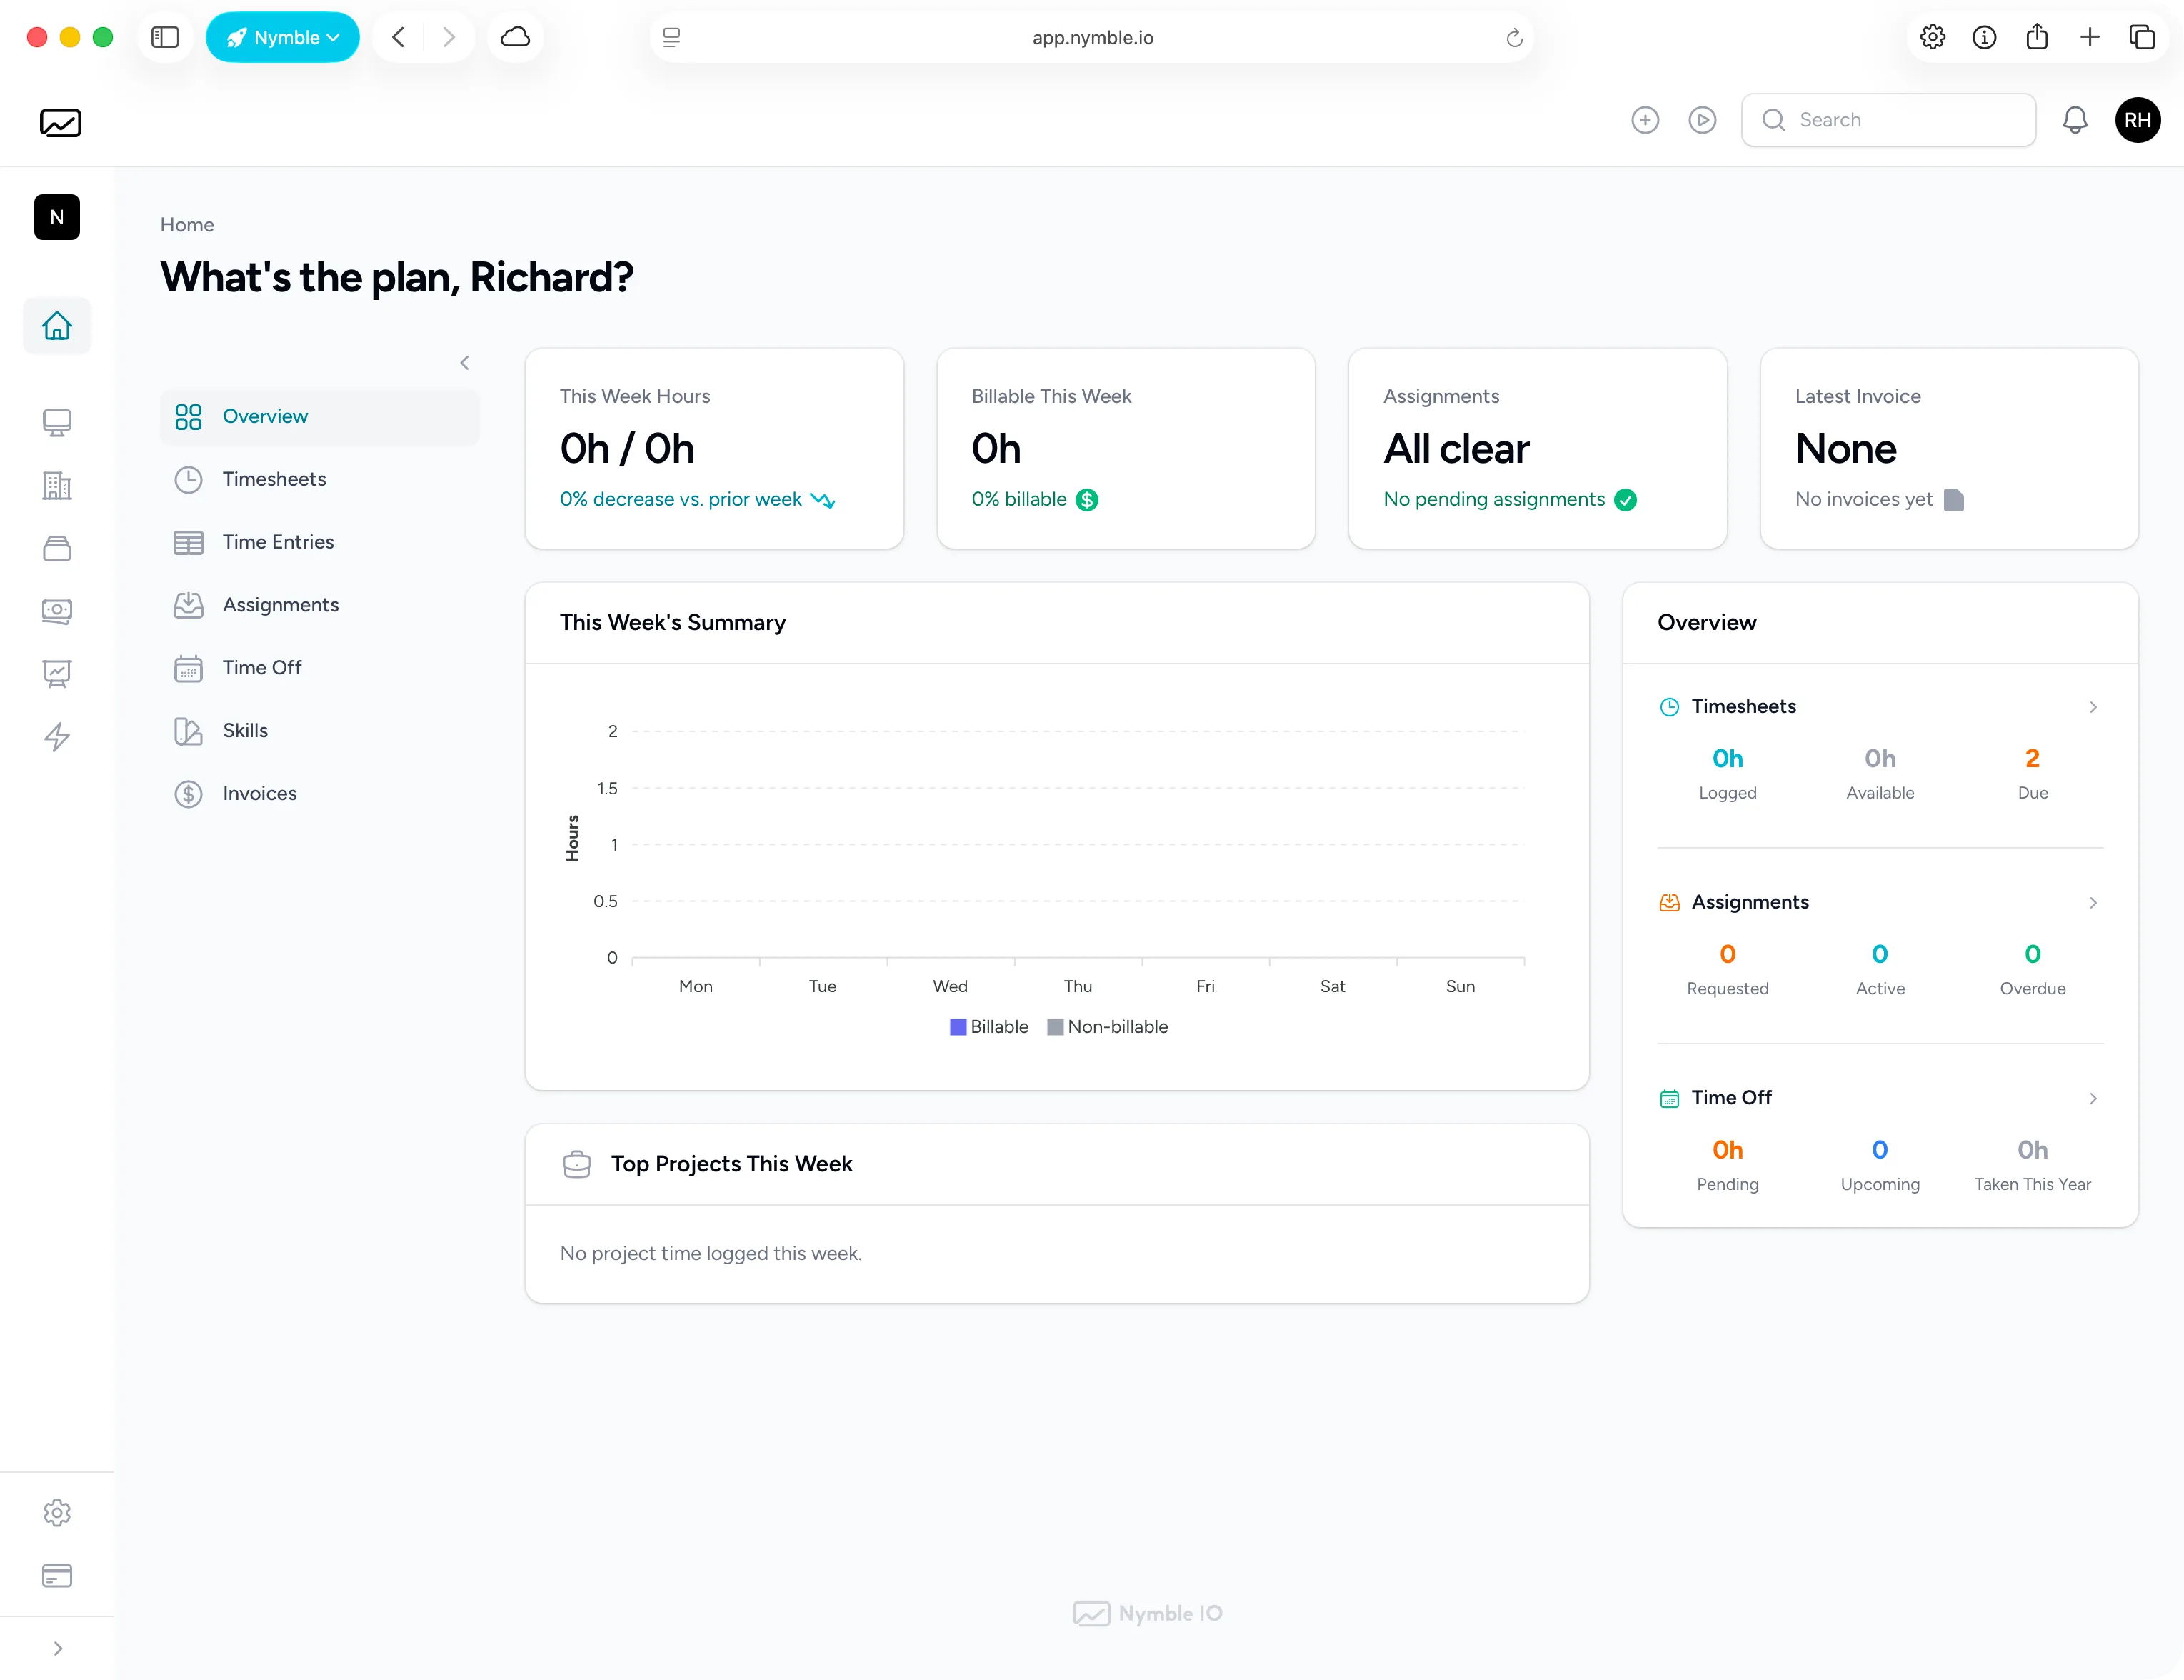Viewport: 2184px width, 1680px height.
Task: Toggle the browser sidebar panel
Action: (165, 37)
